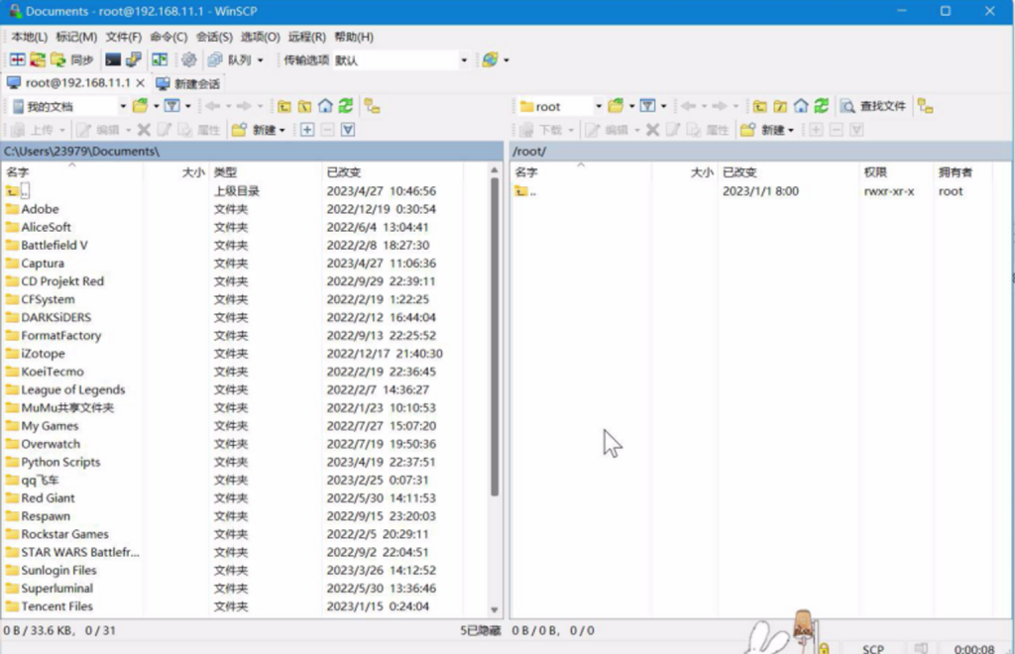Expand the remote filter dropdown arrow
The width and height of the screenshot is (1015, 654).
click(x=663, y=106)
